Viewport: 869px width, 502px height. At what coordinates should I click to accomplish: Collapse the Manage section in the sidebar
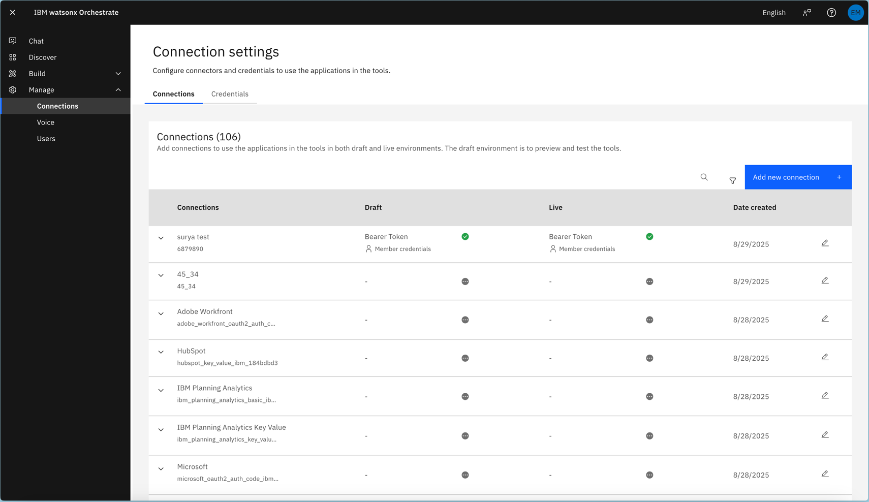tap(118, 89)
